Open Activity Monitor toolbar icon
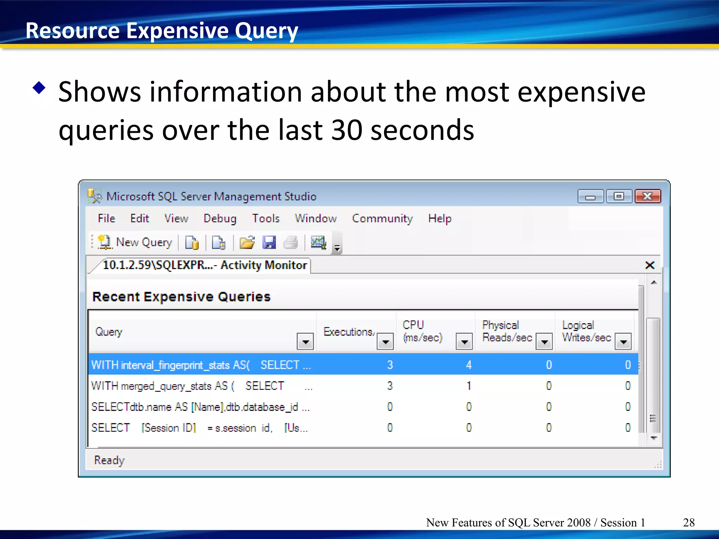719x539 pixels. [318, 242]
